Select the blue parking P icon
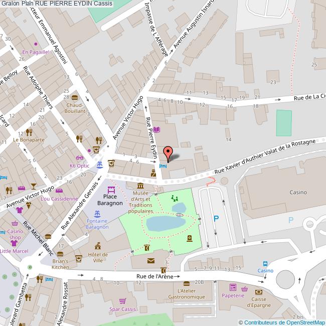 coord(216,218)
